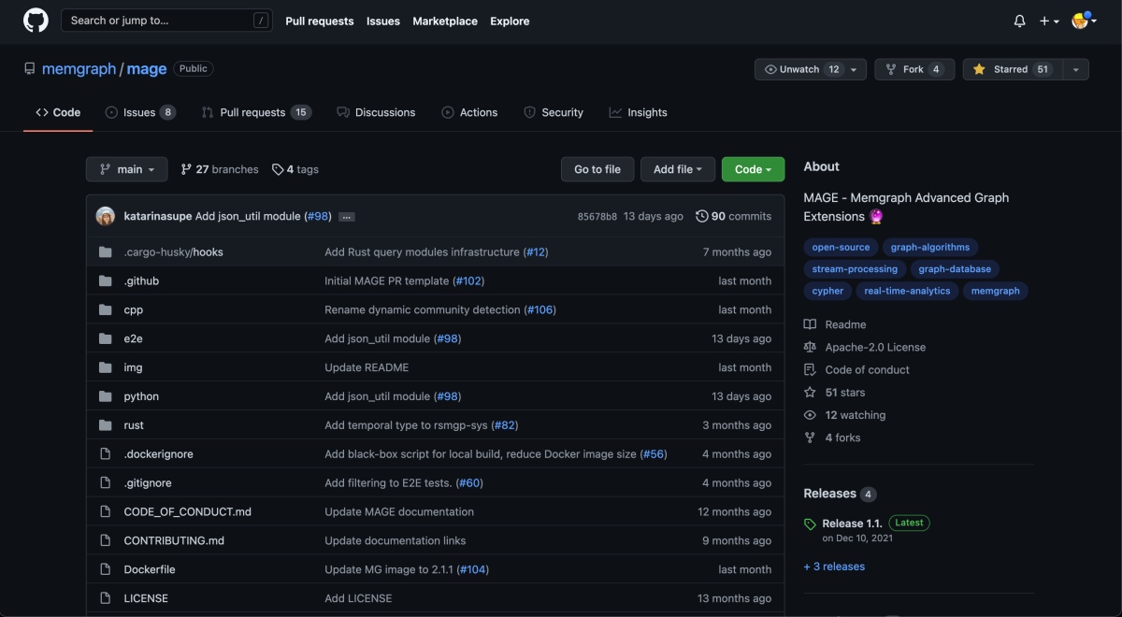Viewport: 1122px width, 617px height.
Task: Click the open-source topic tag
Action: click(841, 247)
